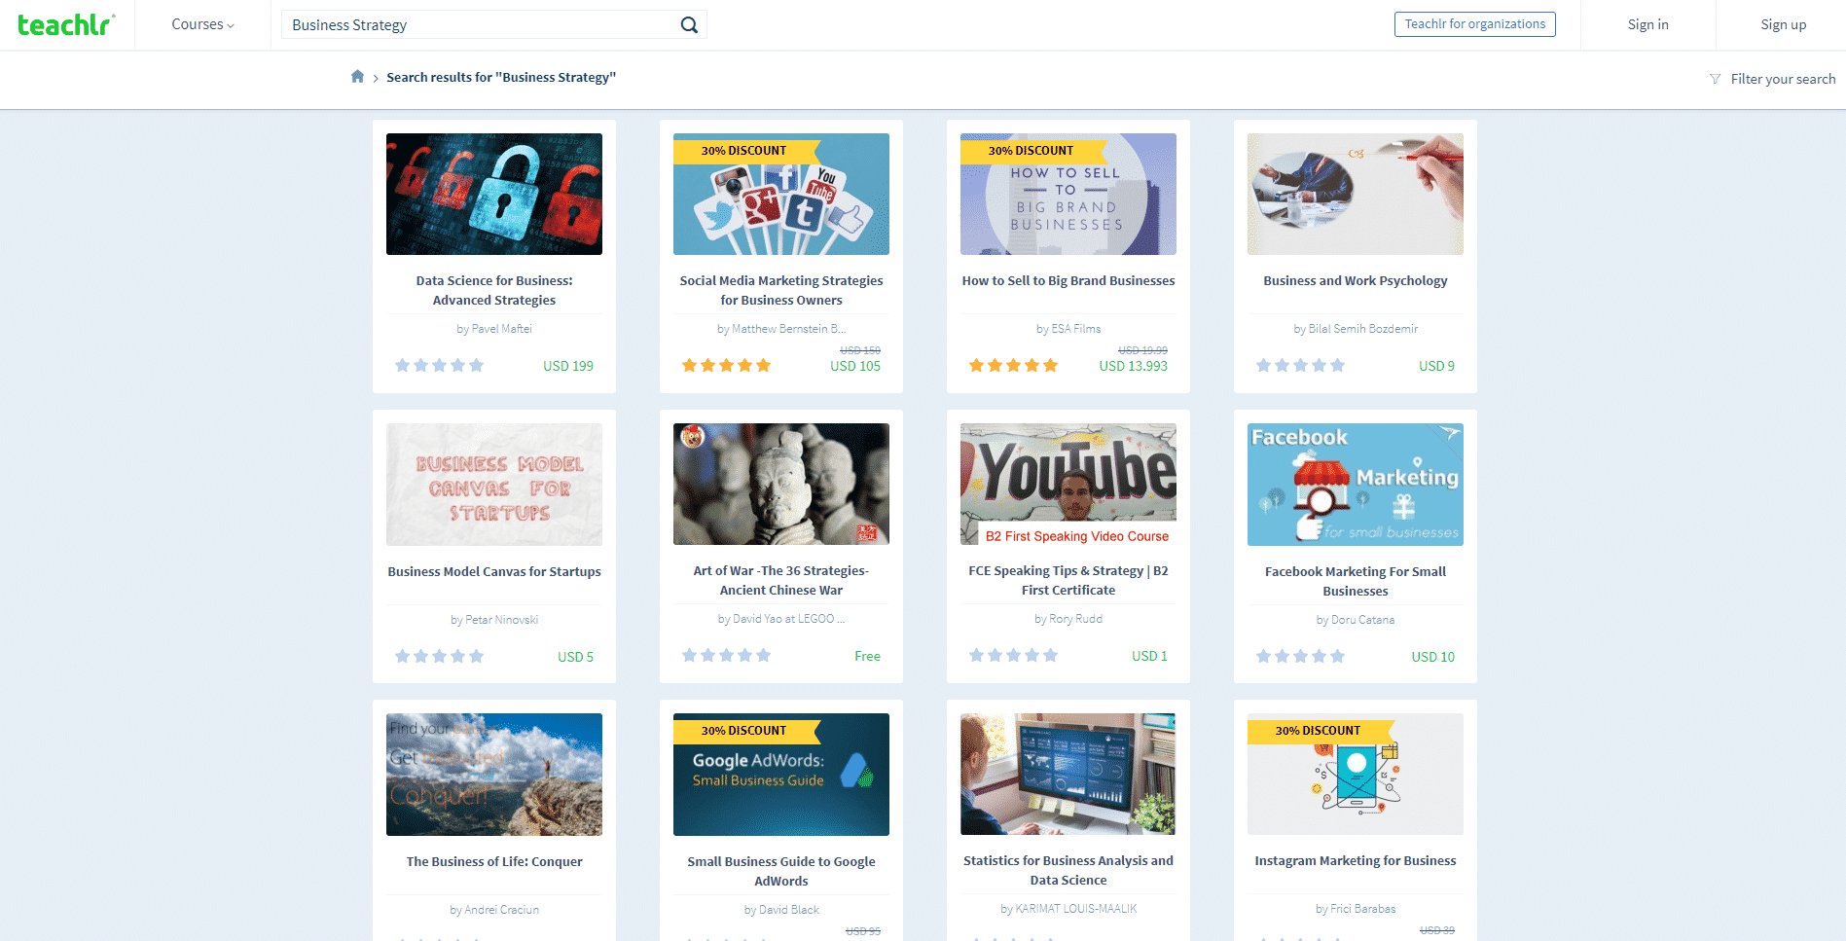Open Business and Work Psychology thumbnail
Viewport: 1846px width, 941px height.
pos(1356,194)
